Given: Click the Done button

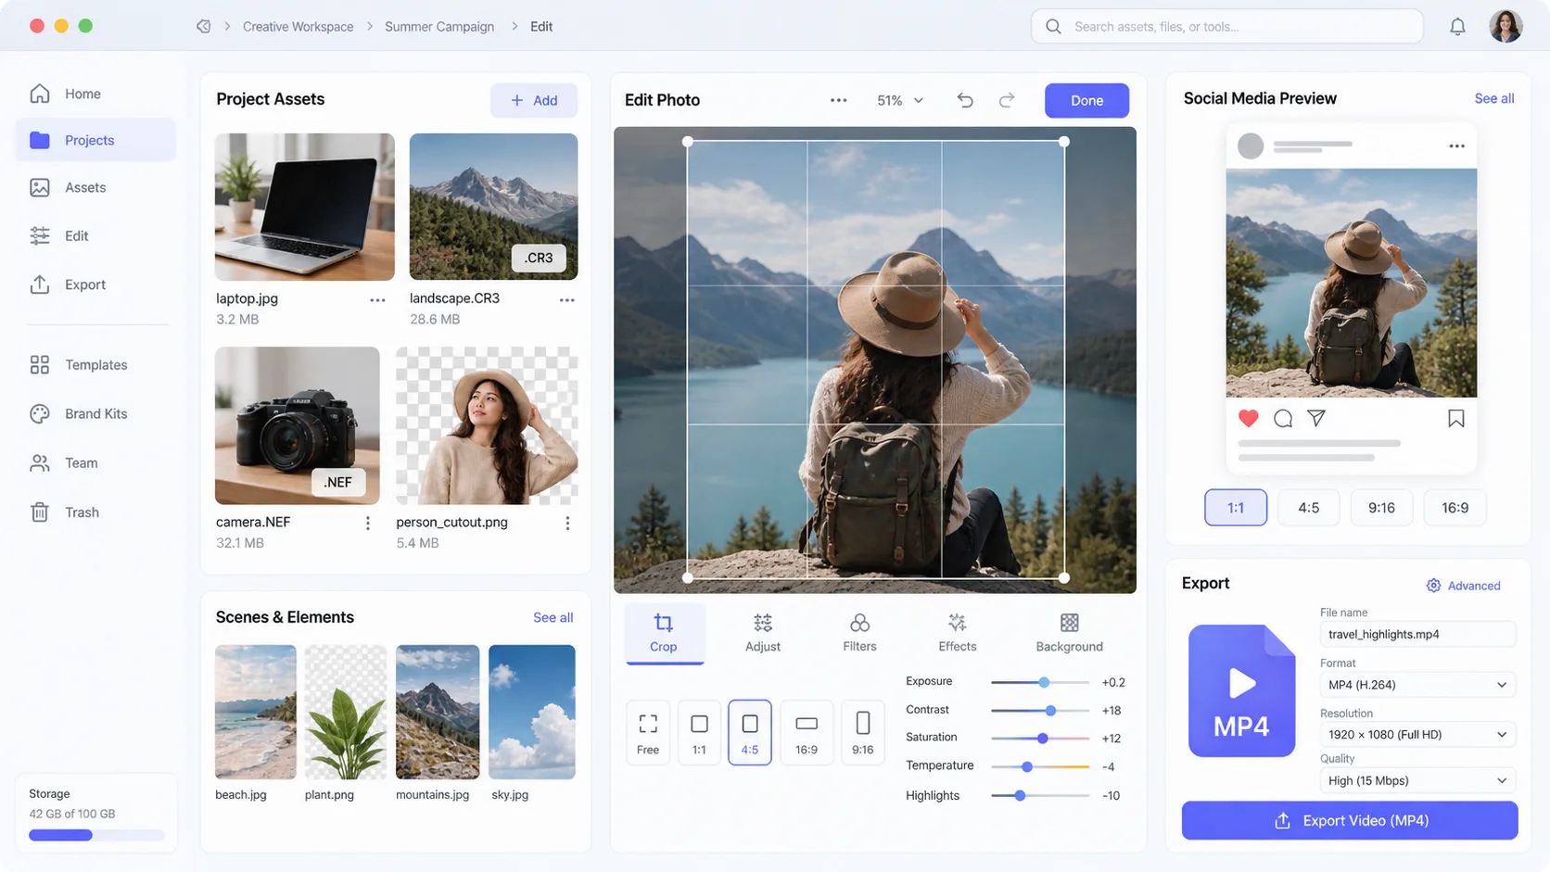Looking at the screenshot, I should (1086, 100).
